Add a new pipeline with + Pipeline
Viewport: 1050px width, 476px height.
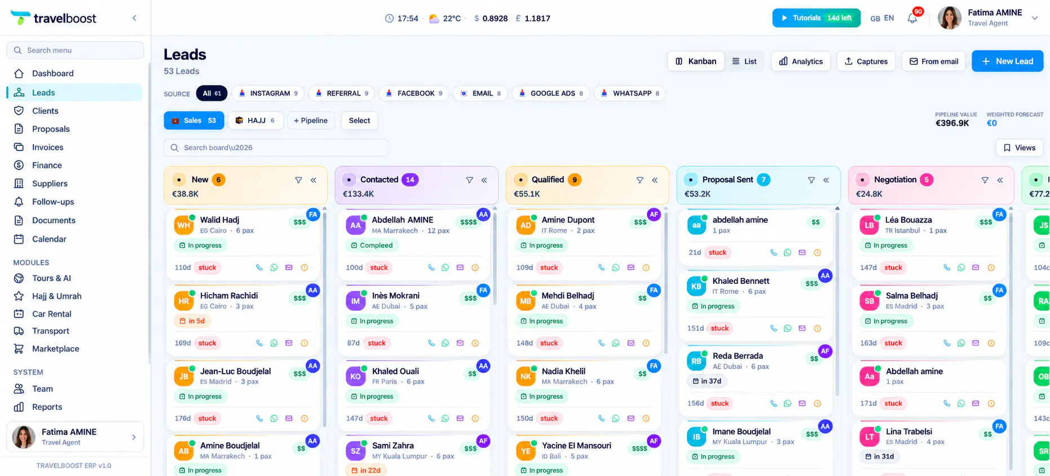(x=311, y=121)
